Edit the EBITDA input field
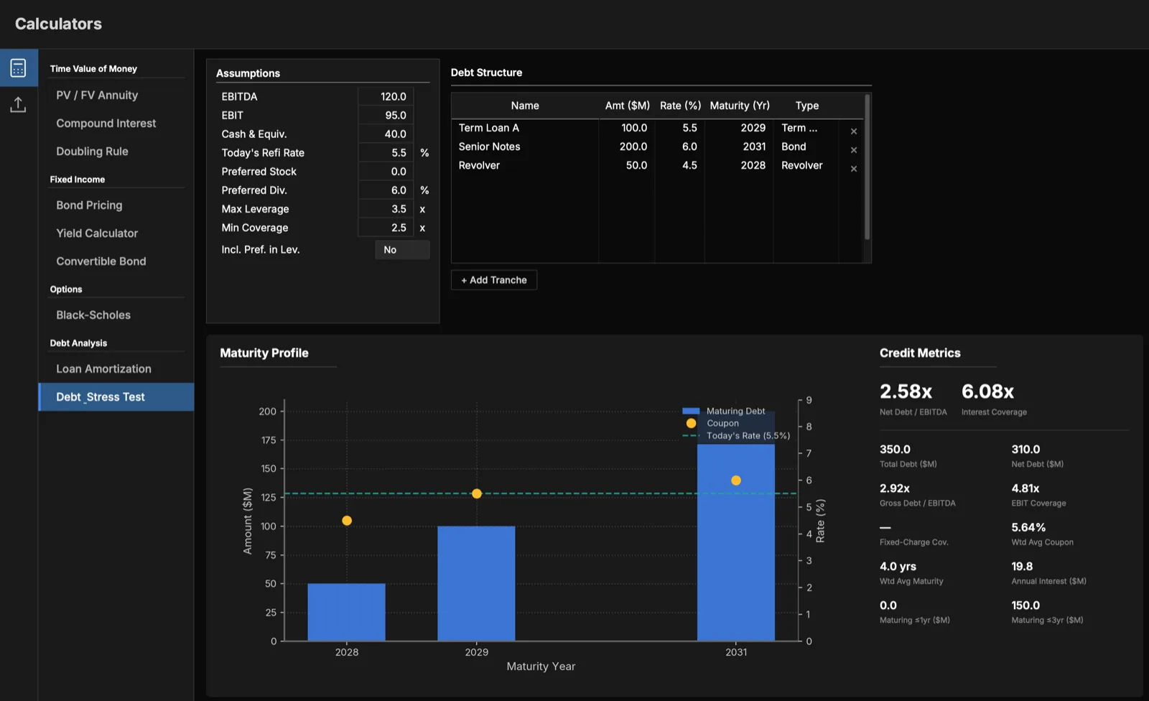Image resolution: width=1149 pixels, height=701 pixels. point(386,96)
